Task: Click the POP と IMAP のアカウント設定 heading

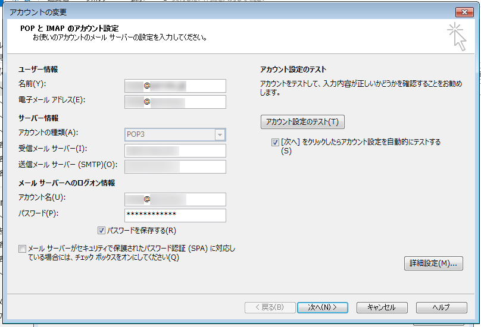Action: [70, 28]
